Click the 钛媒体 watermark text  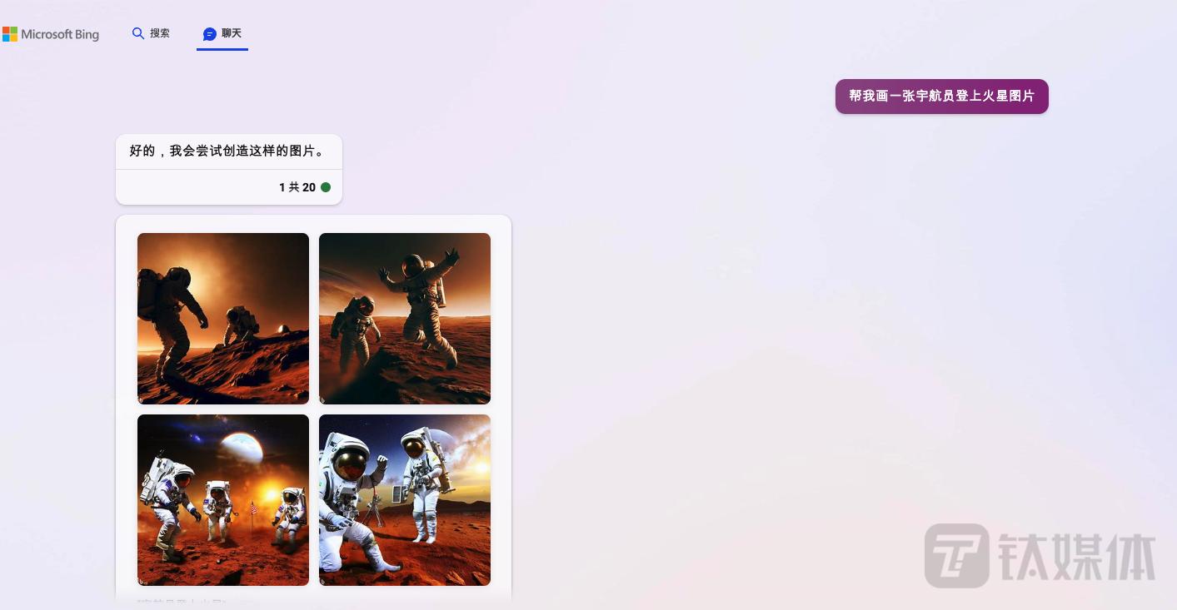click(x=1077, y=557)
